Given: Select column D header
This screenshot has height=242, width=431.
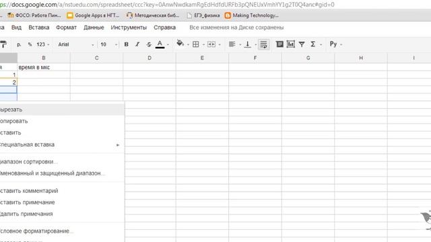Looking at the screenshot, I should [150, 58].
